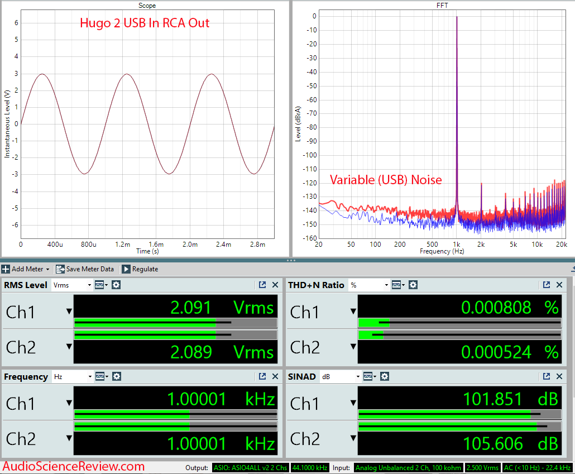Expand Ch1 arrow in SINAD meter
This screenshot has height=474, width=575.
coord(353,403)
